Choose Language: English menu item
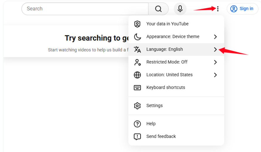The width and height of the screenshot is (261, 152). tap(176, 49)
